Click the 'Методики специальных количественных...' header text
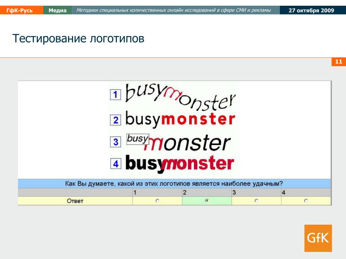This screenshot has width=346, height=259. pyautogui.click(x=173, y=10)
